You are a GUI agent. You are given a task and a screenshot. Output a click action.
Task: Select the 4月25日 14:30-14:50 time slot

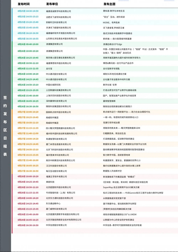pyautogui.click(x=28, y=11)
